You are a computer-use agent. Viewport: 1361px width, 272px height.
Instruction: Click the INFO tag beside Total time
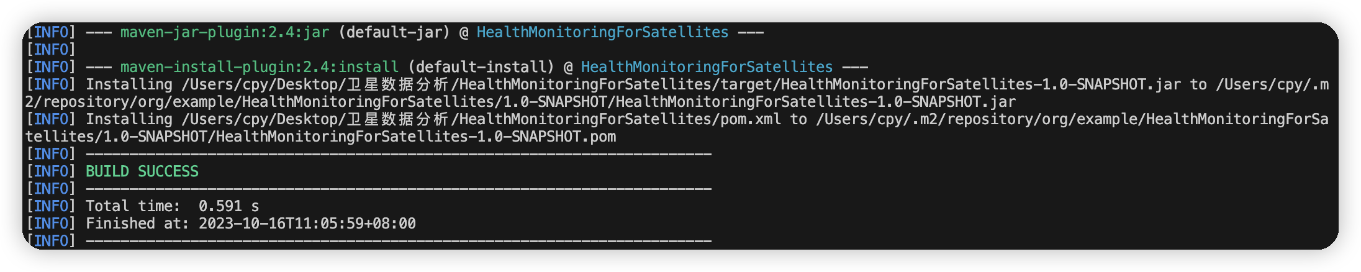point(51,206)
